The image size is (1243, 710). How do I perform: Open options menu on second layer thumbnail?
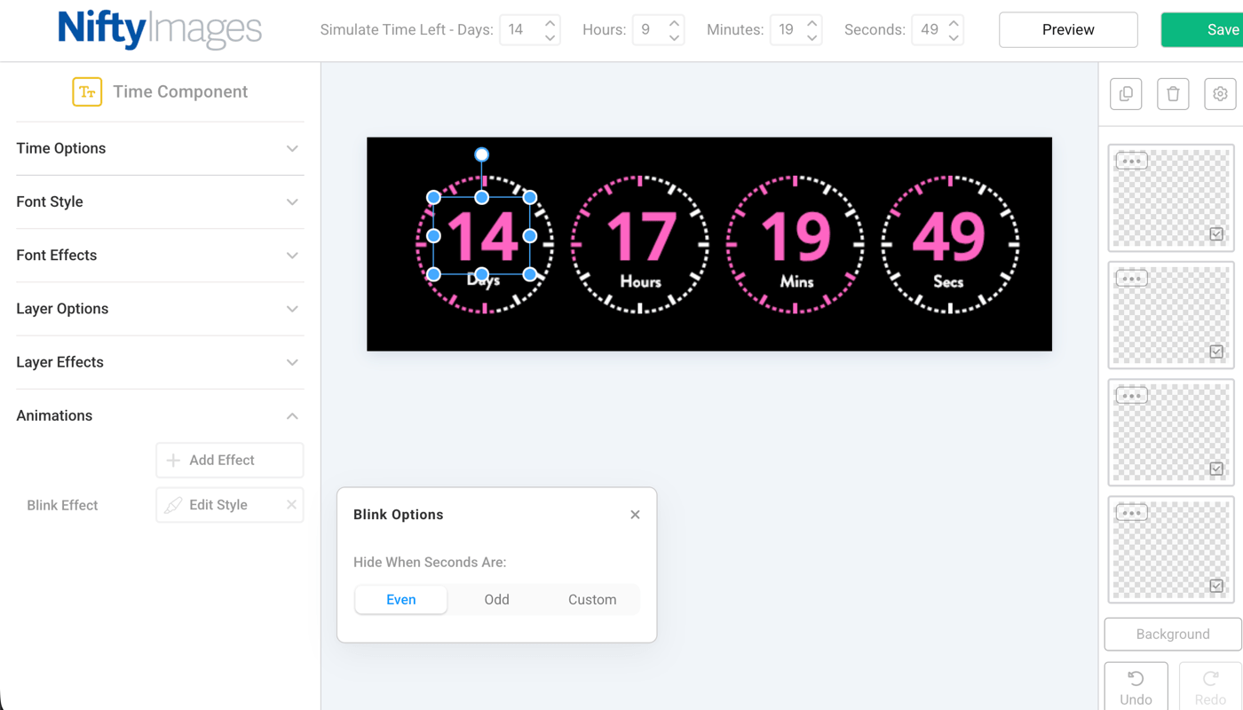pyautogui.click(x=1131, y=279)
